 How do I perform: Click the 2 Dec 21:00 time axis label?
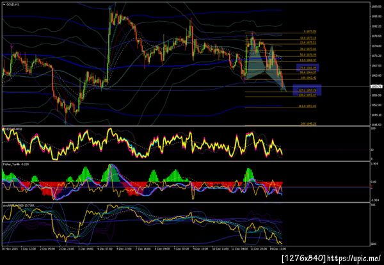tap(67, 248)
